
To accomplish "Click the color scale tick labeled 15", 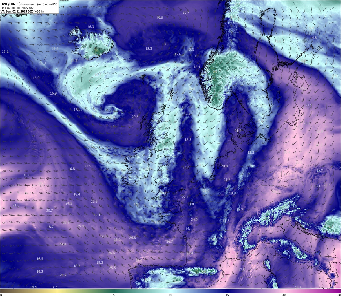I will tap(227, 295).
